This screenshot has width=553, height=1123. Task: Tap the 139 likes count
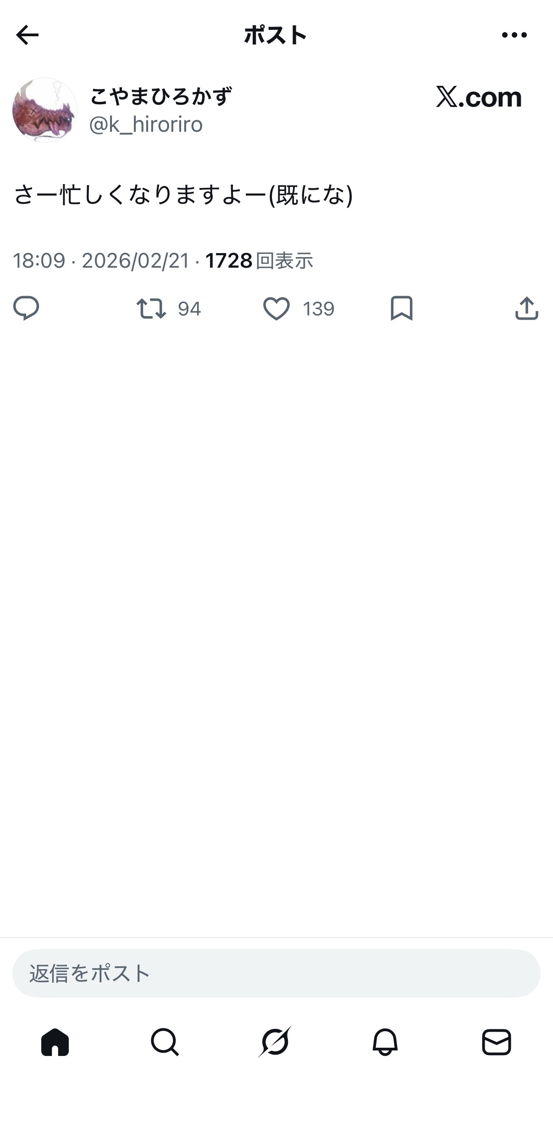pyautogui.click(x=318, y=309)
